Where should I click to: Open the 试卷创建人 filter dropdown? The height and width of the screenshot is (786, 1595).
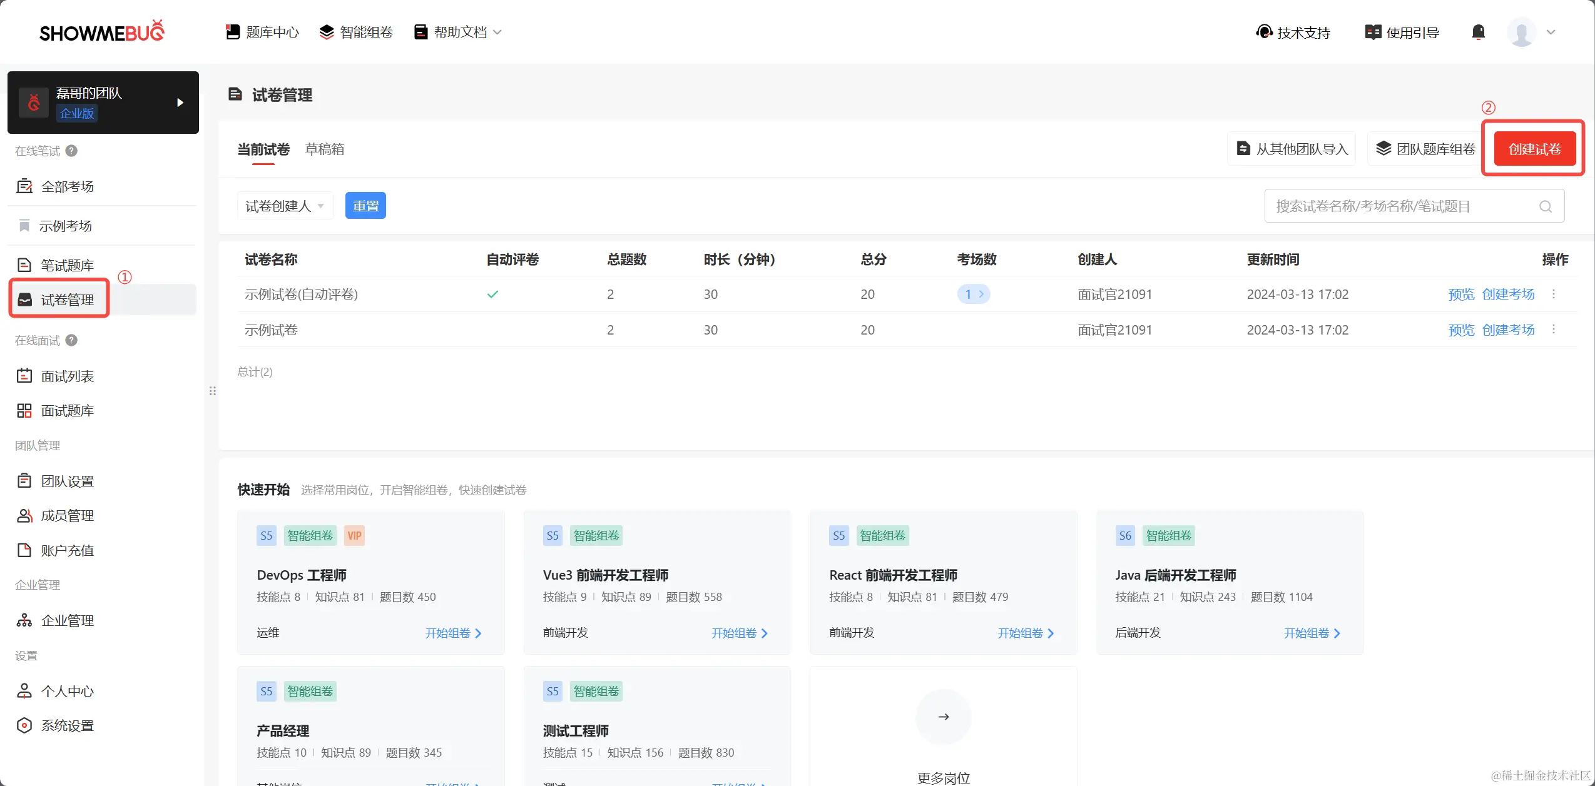click(285, 206)
